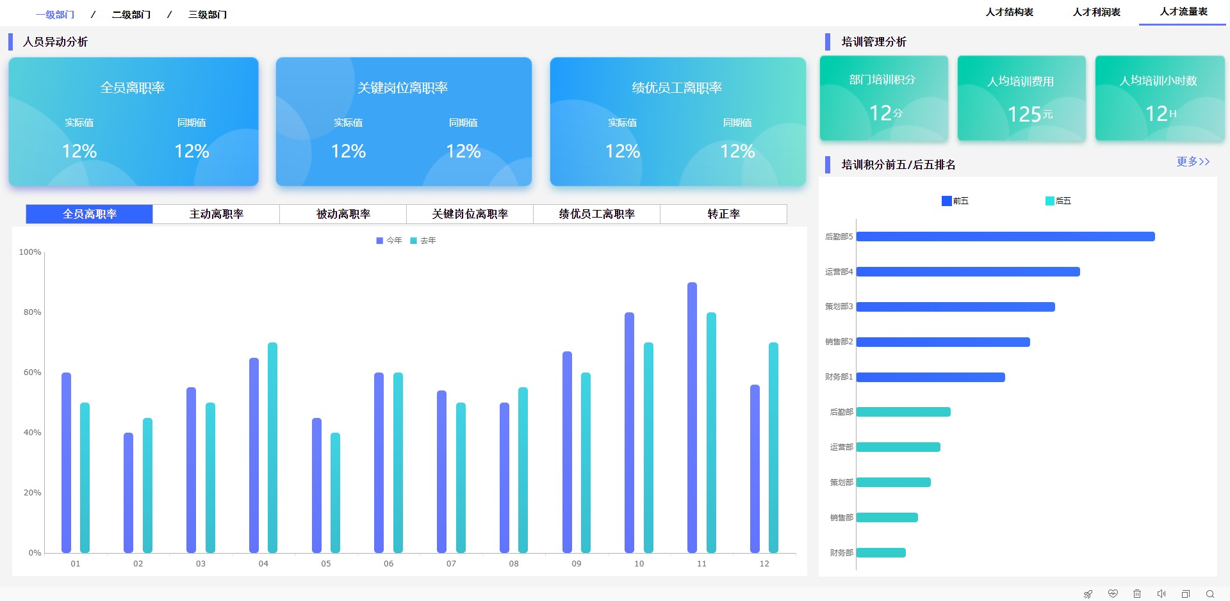The image size is (1230, 601).
Task: Click the 三级部门 breadcrumb
Action: pyautogui.click(x=208, y=14)
